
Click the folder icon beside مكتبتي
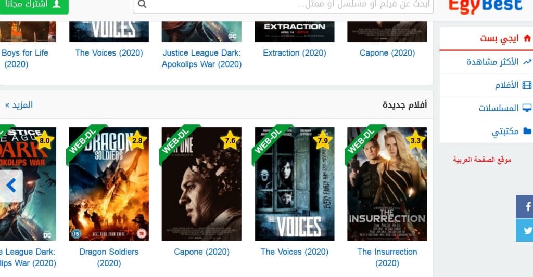coord(527,131)
